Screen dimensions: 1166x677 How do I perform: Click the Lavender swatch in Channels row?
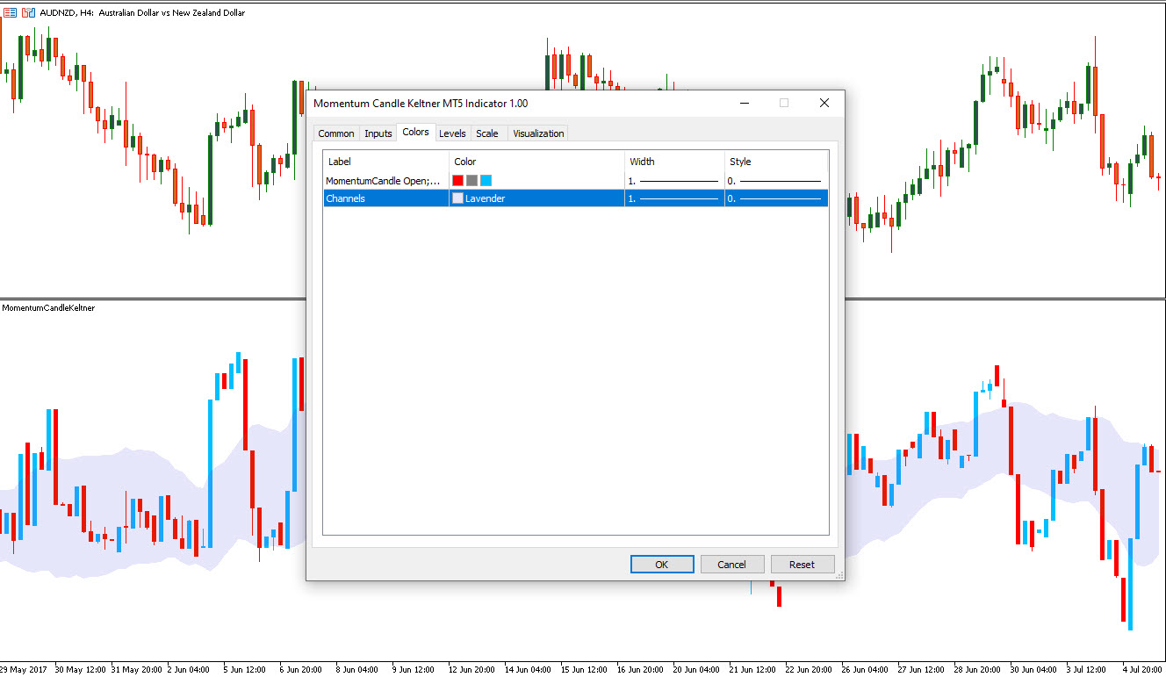[x=457, y=198]
